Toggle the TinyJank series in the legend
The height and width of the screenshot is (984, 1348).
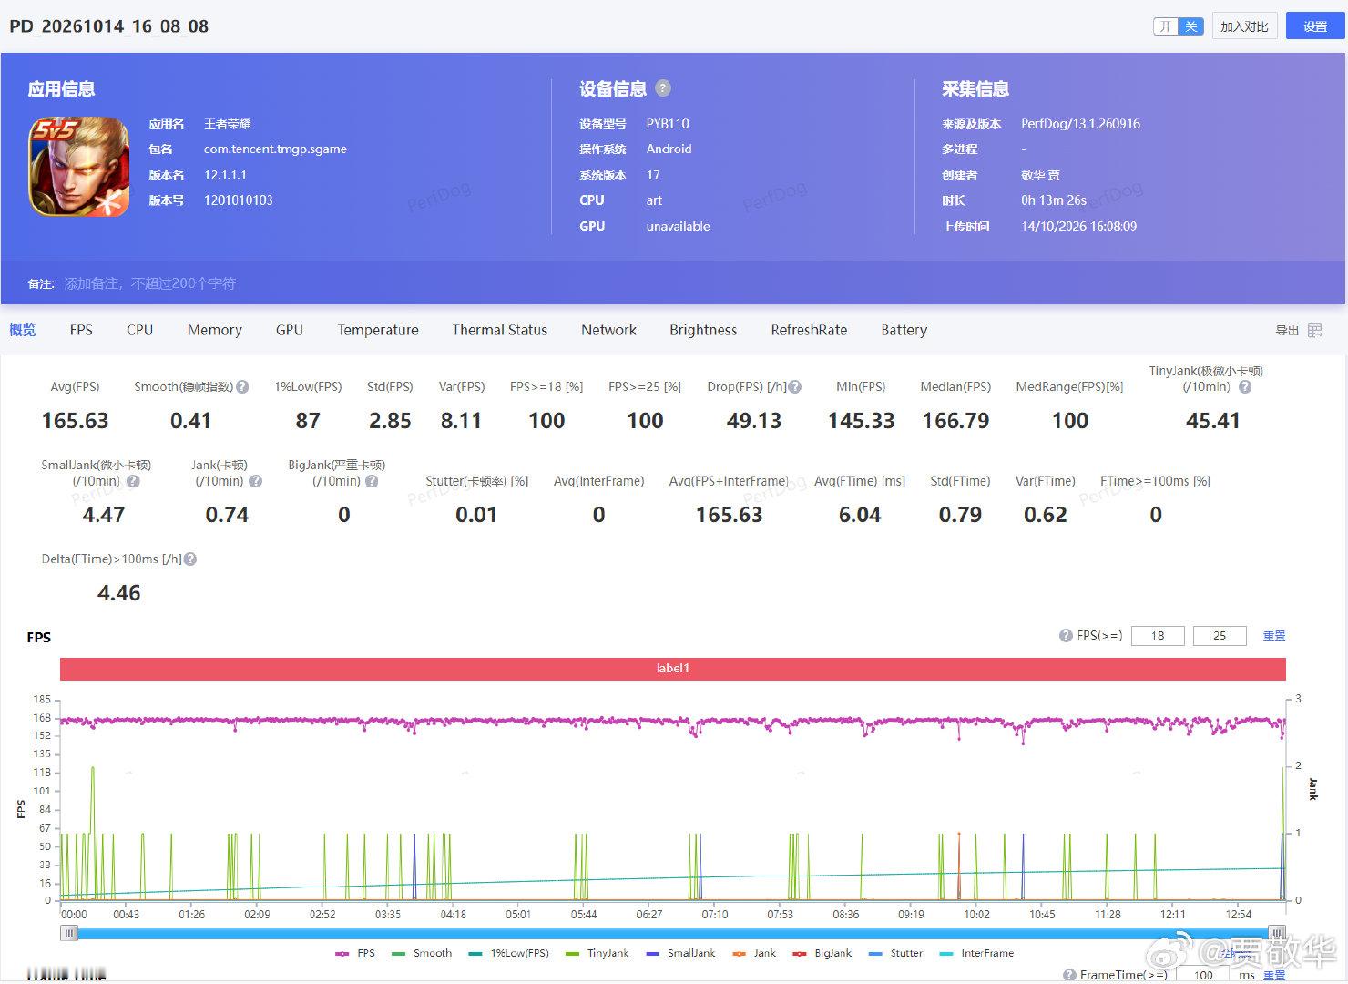click(x=597, y=953)
